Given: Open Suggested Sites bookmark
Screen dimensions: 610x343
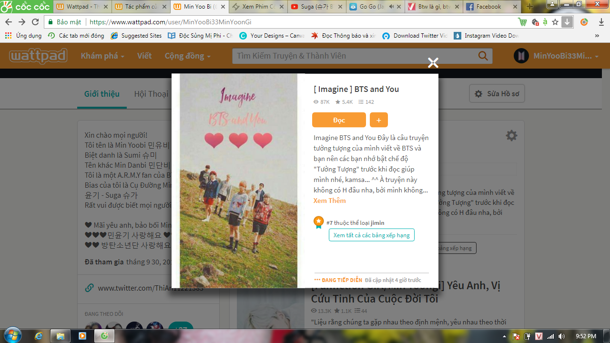Looking at the screenshot, I should [x=136, y=36].
